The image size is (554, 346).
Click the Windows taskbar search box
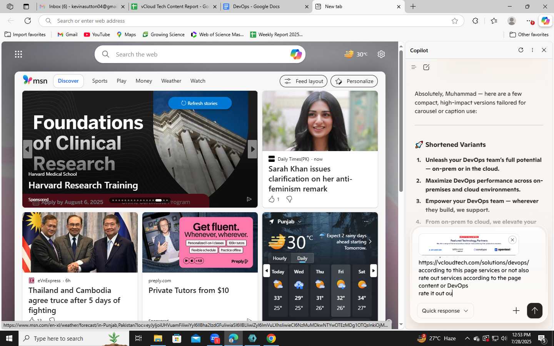(x=74, y=338)
